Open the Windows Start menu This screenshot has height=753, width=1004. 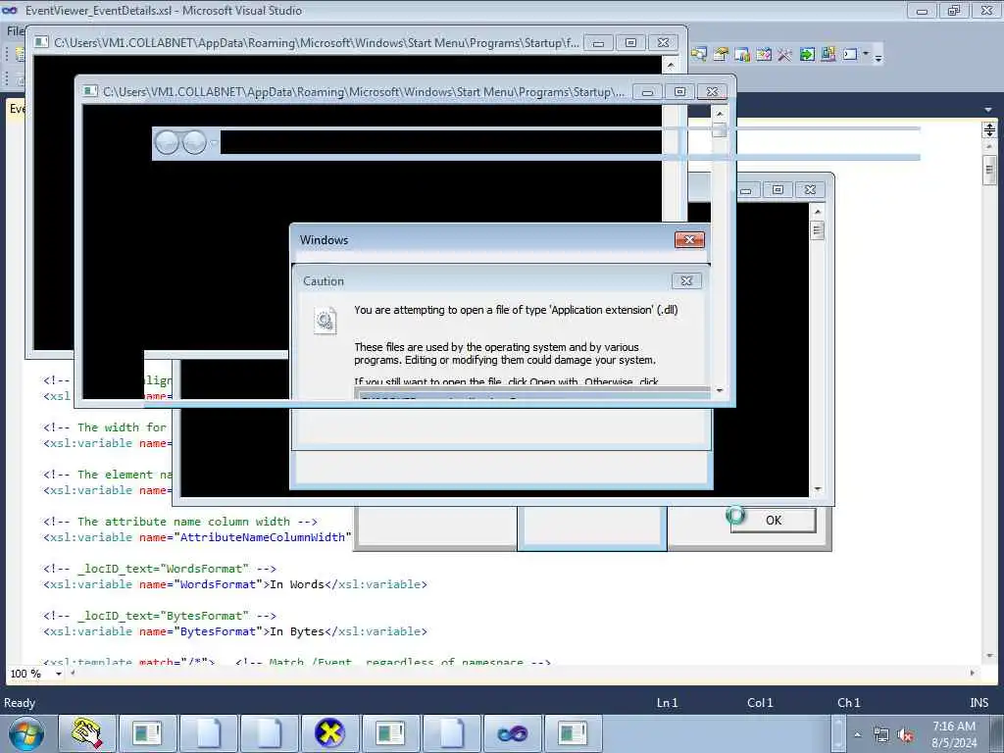point(26,733)
